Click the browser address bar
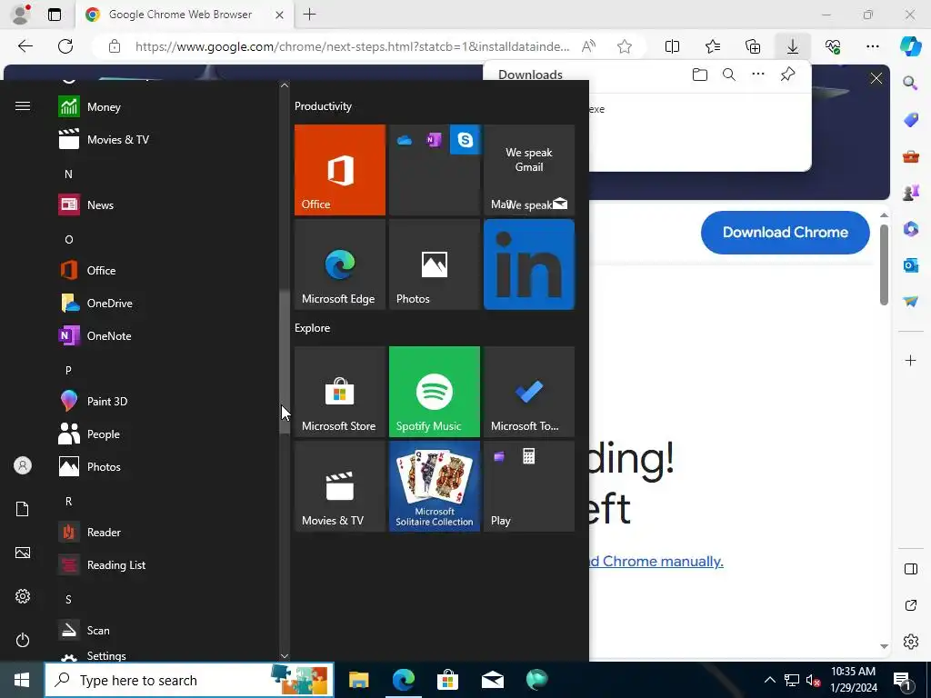The image size is (931, 698). (352, 46)
